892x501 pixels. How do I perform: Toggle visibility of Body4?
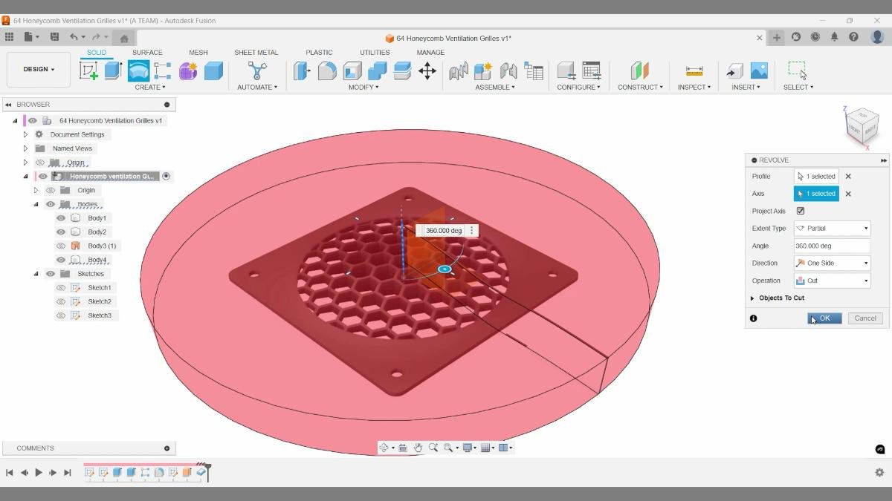[61, 260]
